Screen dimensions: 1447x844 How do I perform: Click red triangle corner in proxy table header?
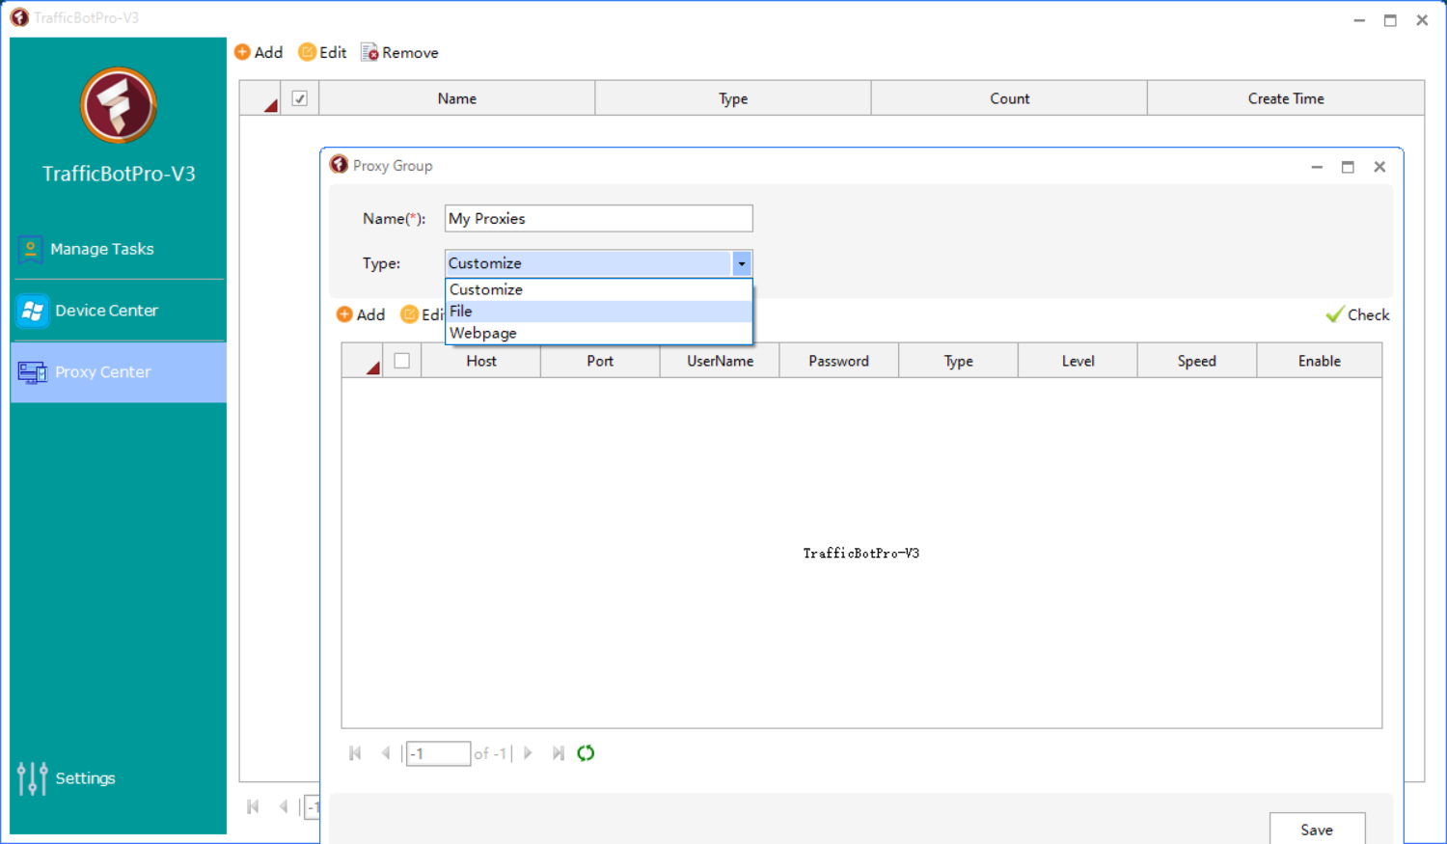click(x=372, y=368)
